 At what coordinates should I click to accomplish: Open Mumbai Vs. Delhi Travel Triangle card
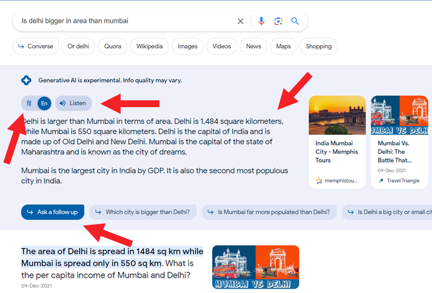click(x=399, y=142)
